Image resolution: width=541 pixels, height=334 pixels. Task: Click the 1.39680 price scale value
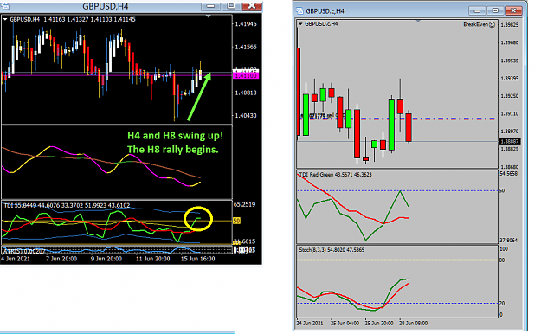[x=510, y=42]
